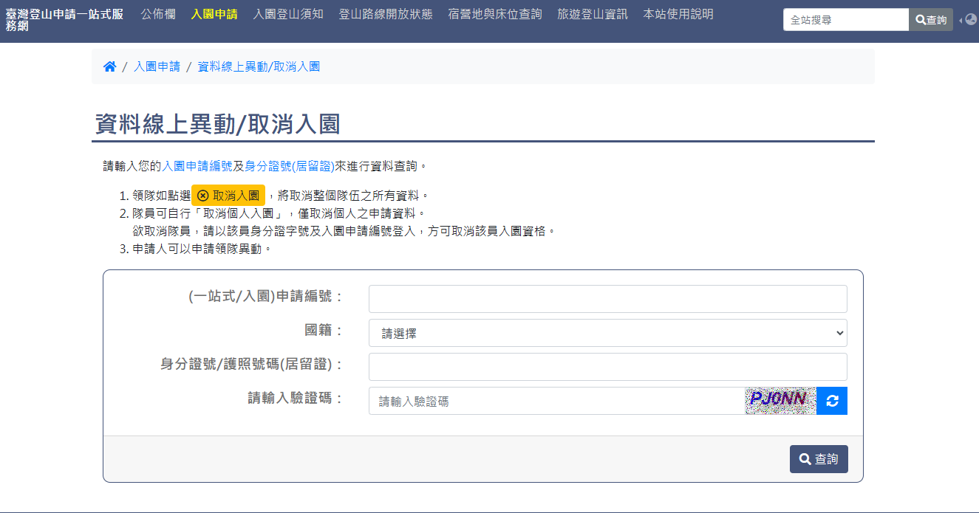Screen dimensions: 979x513
Task: Click the globe language icon
Action: 970,20
